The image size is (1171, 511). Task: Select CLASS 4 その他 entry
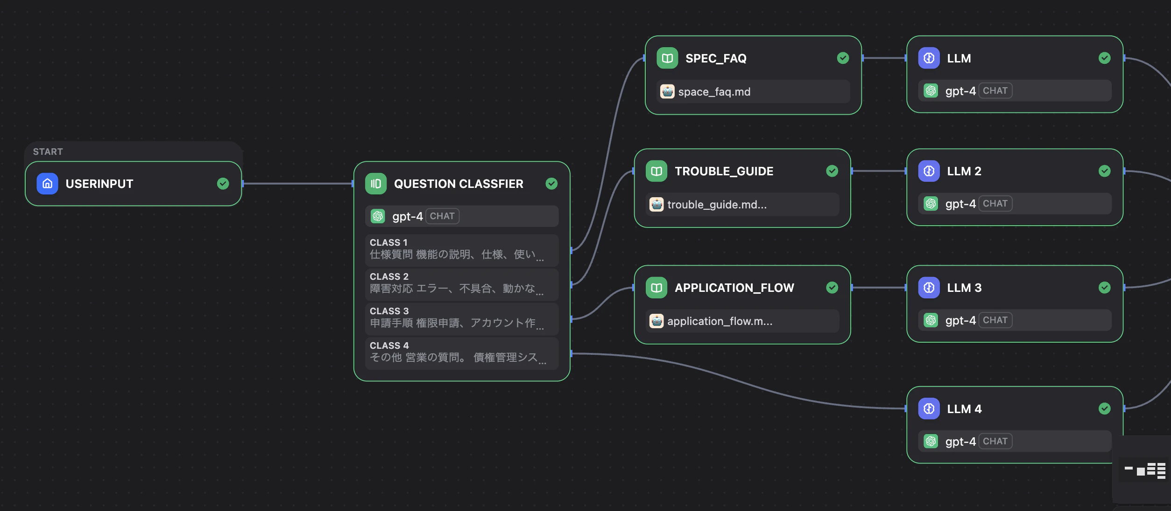pyautogui.click(x=461, y=352)
